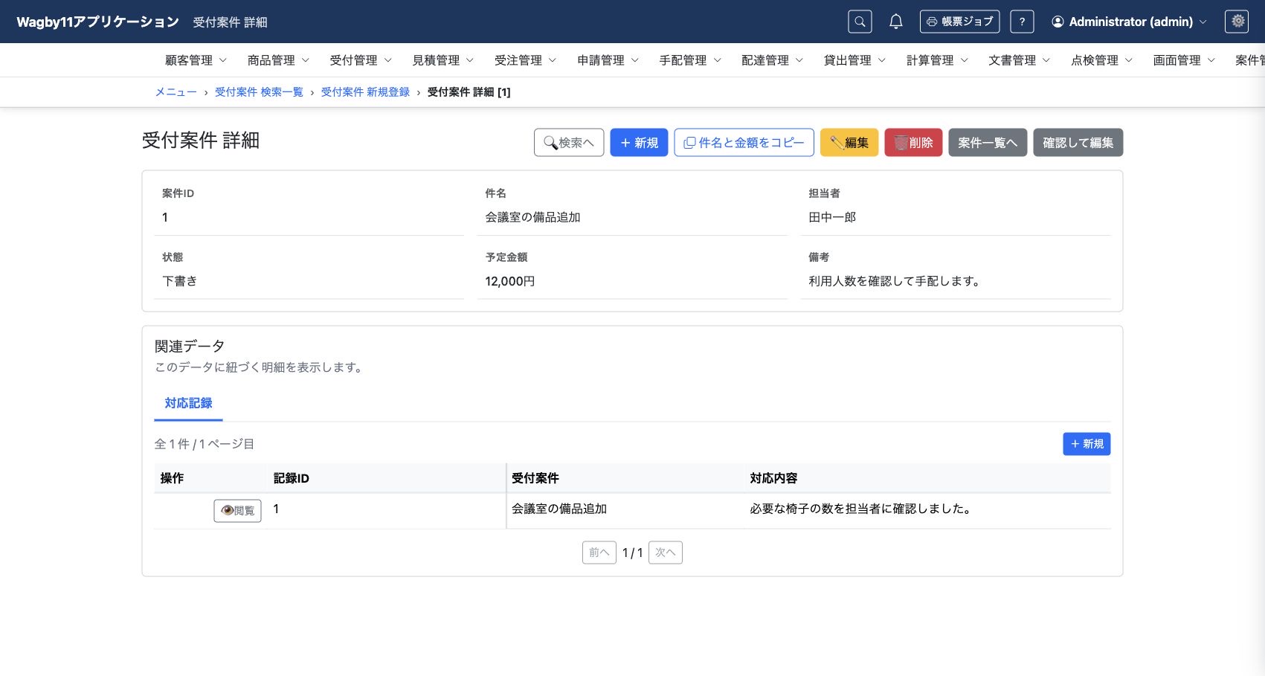Screen dimensions: 1265x676
Task: Open the 点検管理 menu
Action: pos(1101,60)
